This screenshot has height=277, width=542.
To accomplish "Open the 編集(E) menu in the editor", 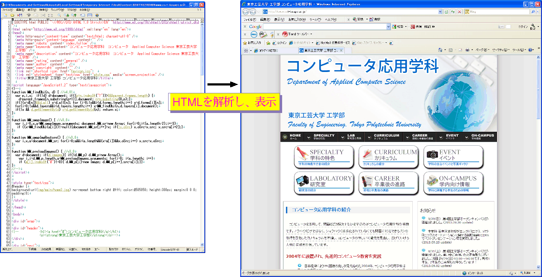I will [20, 10].
